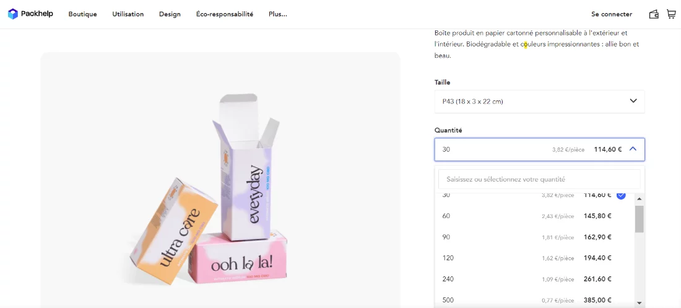
Task: Open the Boutique menu
Action: point(82,14)
